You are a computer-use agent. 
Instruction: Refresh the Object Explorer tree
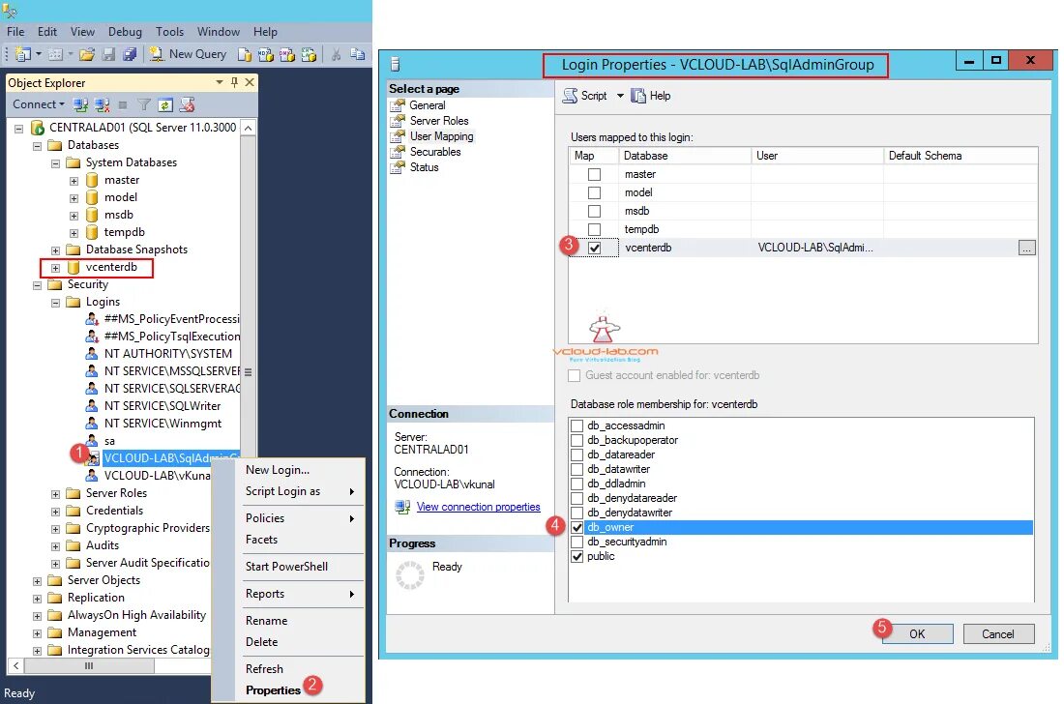[164, 105]
